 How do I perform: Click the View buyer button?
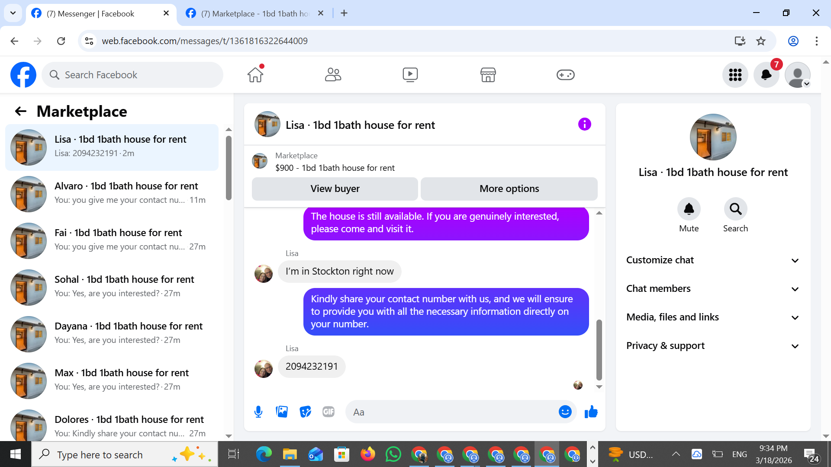[335, 189]
